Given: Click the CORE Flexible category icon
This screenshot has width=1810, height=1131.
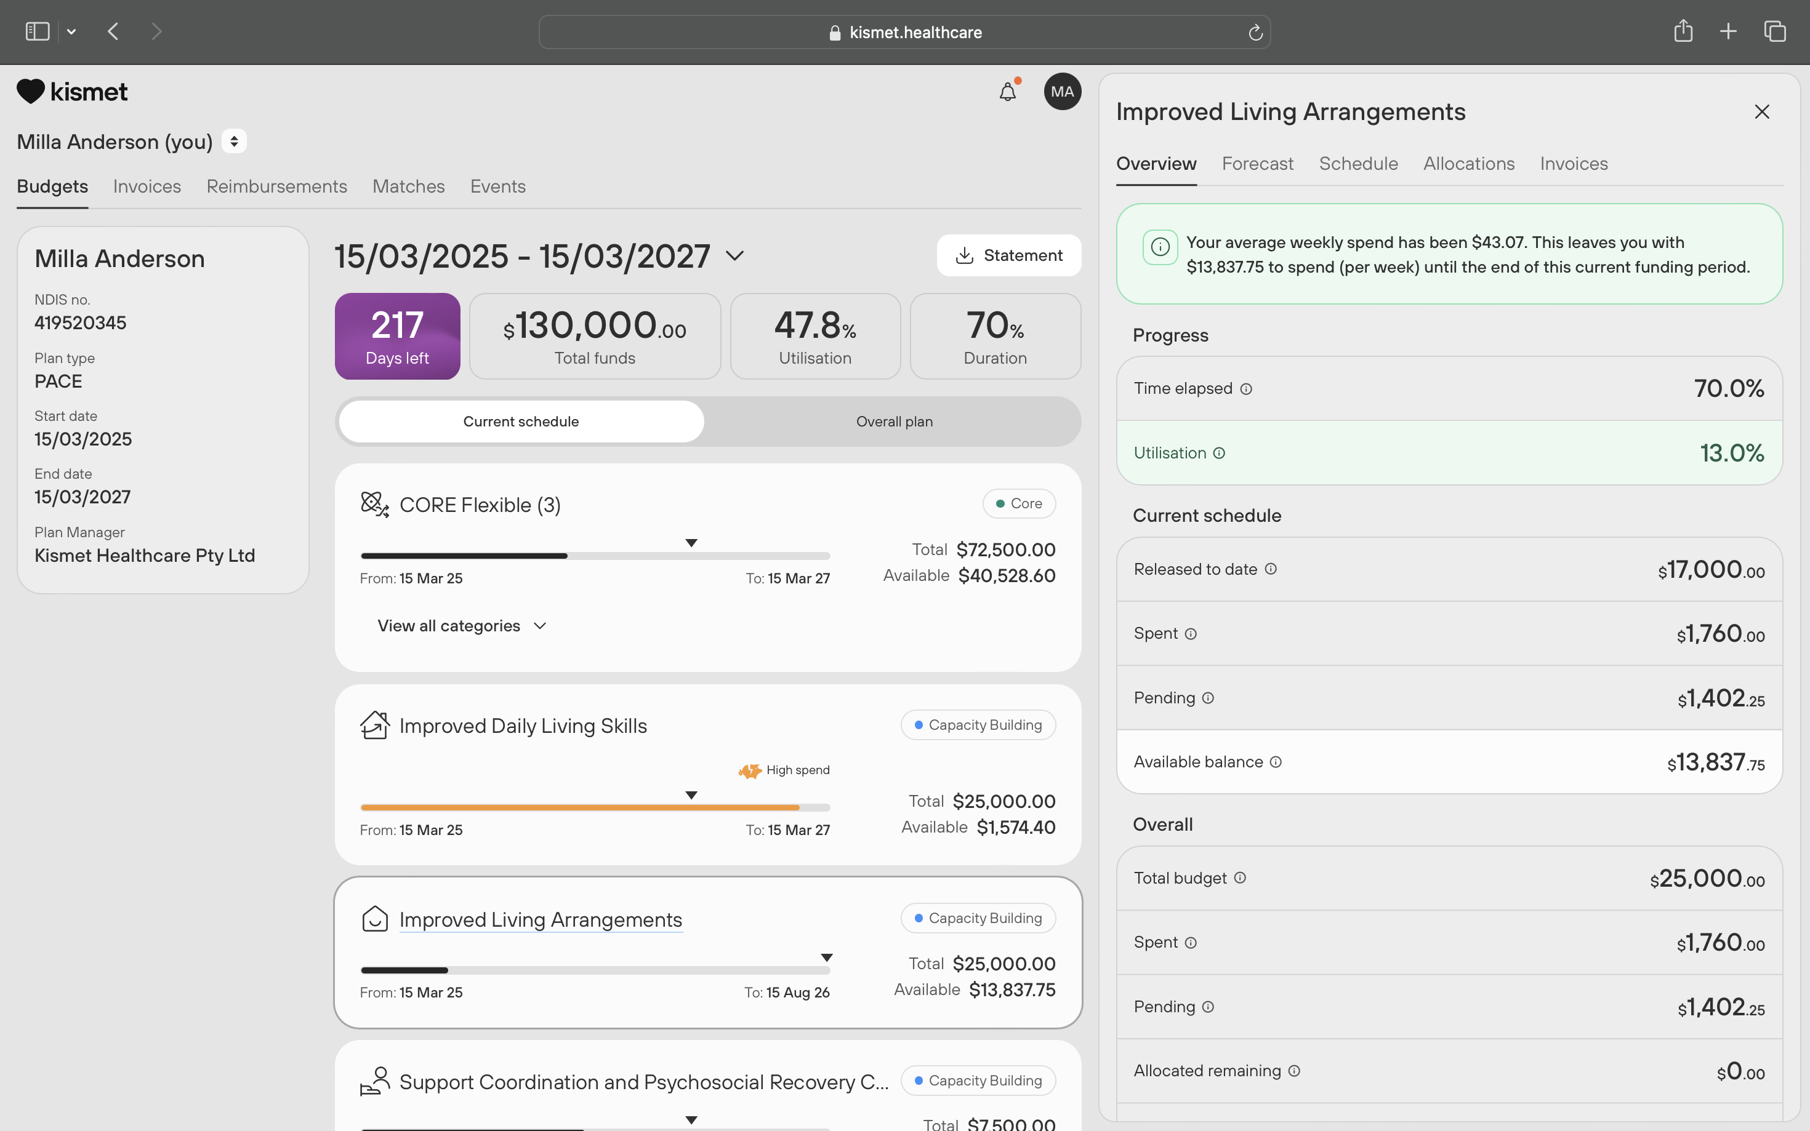Looking at the screenshot, I should pos(374,504).
